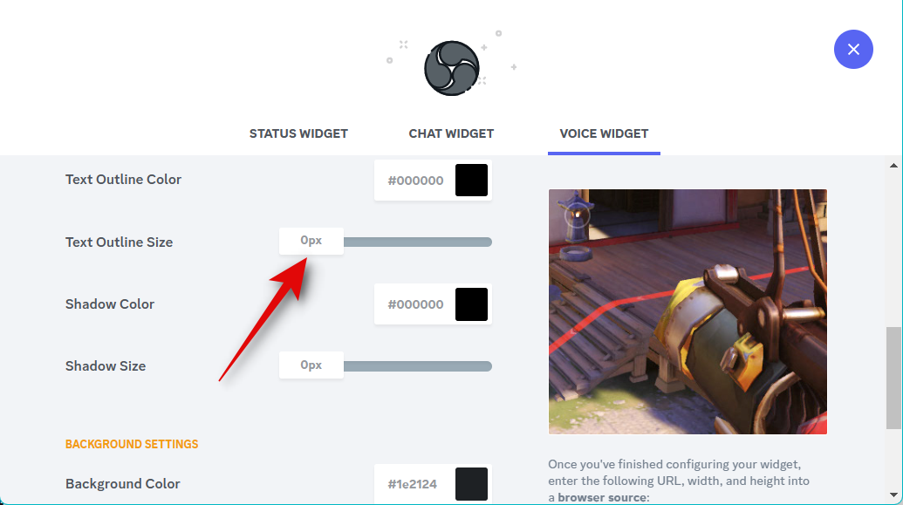Click the Shadow Size slider track
Image resolution: width=903 pixels, height=505 pixels.
418,366
